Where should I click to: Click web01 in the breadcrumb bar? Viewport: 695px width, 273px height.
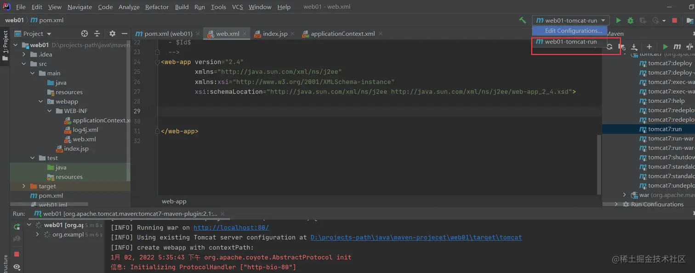pos(14,20)
